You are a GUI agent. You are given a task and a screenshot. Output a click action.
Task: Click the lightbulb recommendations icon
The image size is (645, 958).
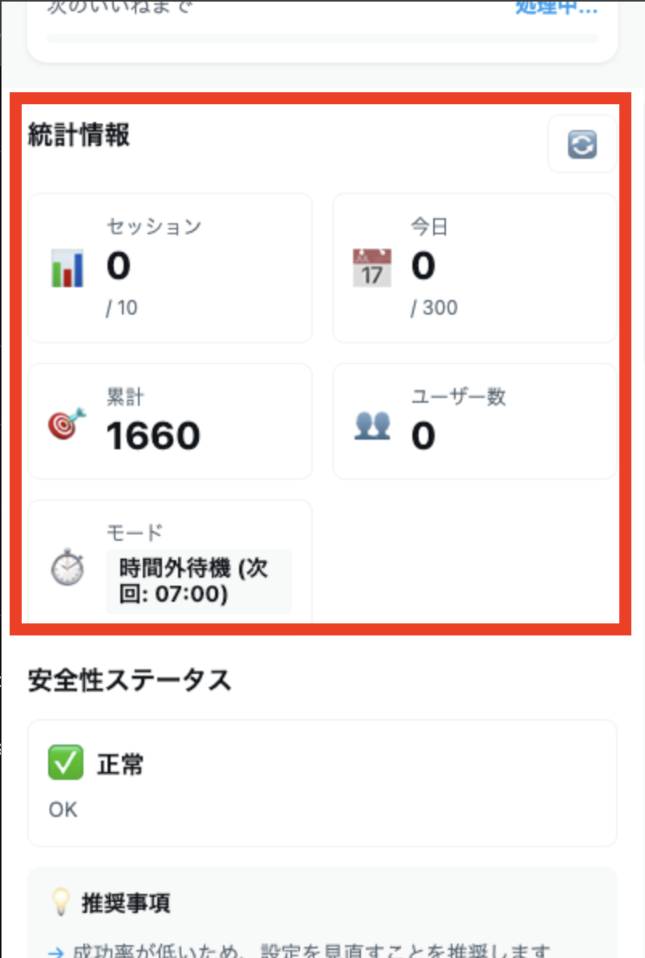(61, 903)
